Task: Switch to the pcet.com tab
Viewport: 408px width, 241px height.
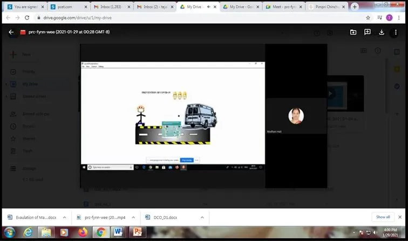Action: 69,7
